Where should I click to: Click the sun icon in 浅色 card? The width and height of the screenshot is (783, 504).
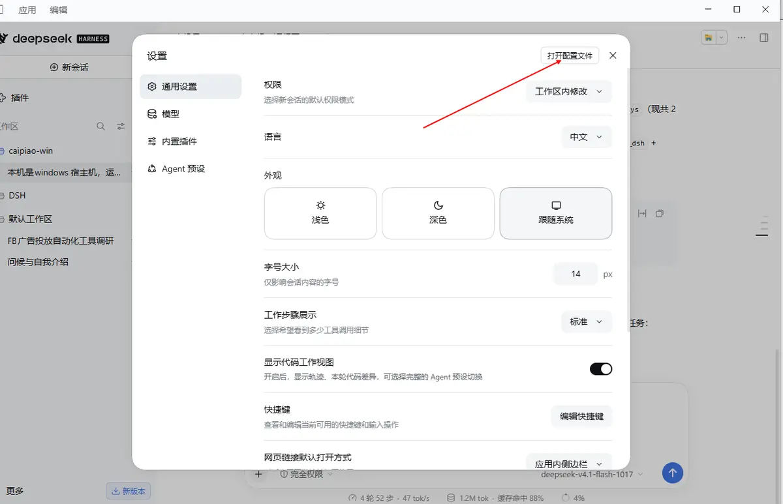[320, 205]
